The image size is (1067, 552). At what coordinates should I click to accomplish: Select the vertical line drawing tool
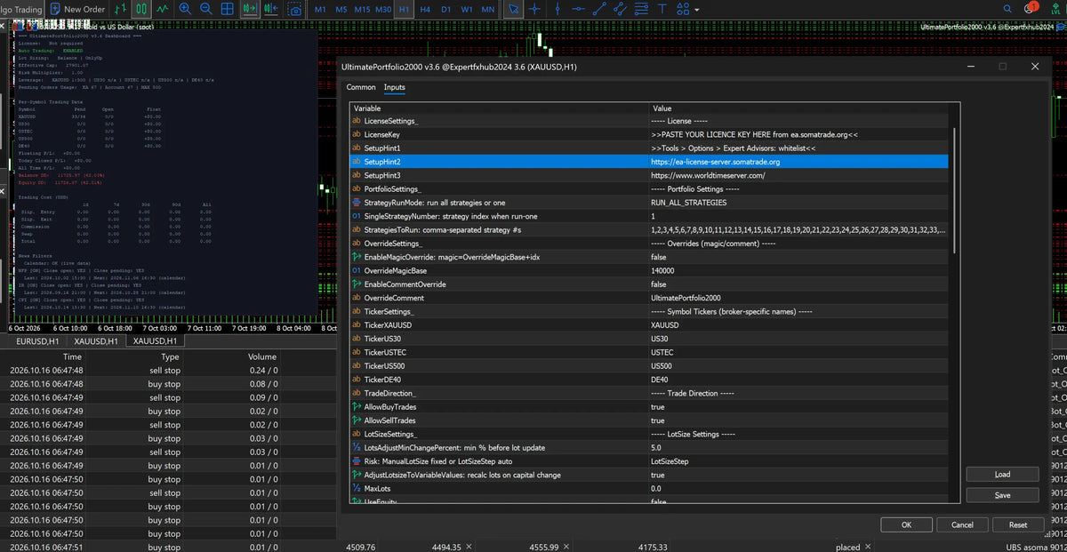tap(556, 9)
